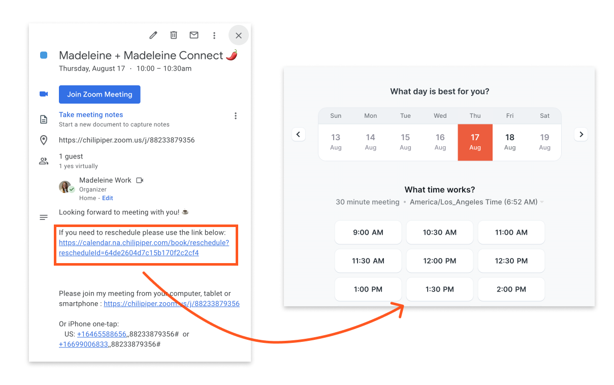Image resolution: width=614 pixels, height=385 pixels.
Task: Choose the 1:30 PM time slot
Action: [x=440, y=290]
